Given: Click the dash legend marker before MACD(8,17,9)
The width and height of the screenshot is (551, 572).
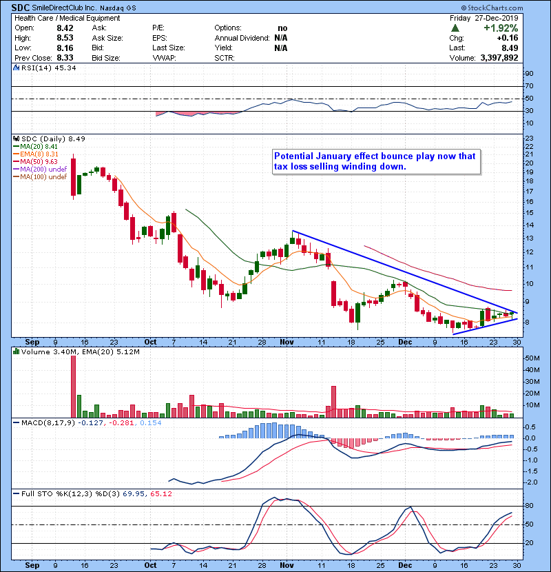Looking at the screenshot, I should [x=16, y=423].
